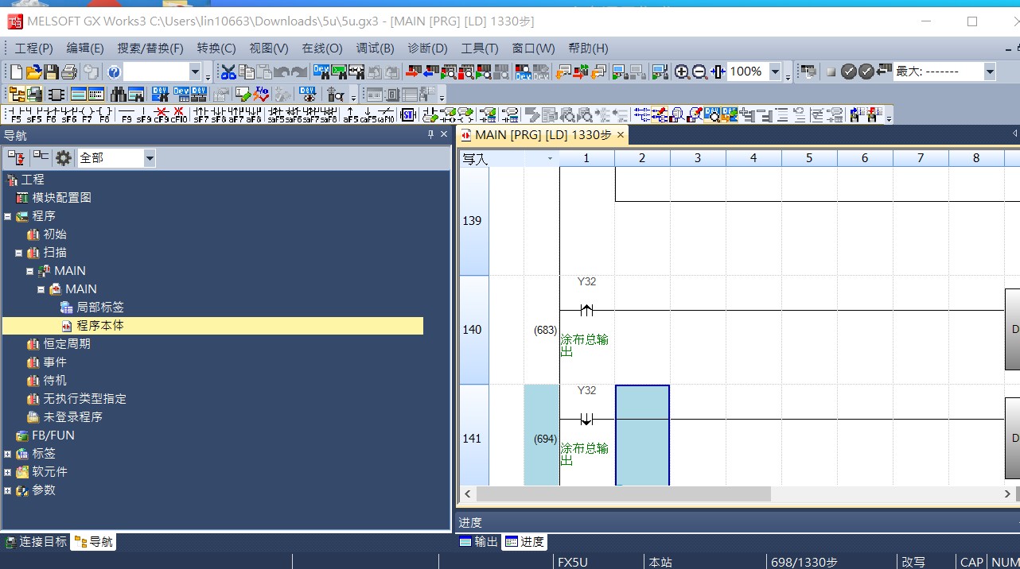Open the 全部 filter dropdown in navigation
Image resolution: width=1020 pixels, height=569 pixels.
[x=149, y=158]
